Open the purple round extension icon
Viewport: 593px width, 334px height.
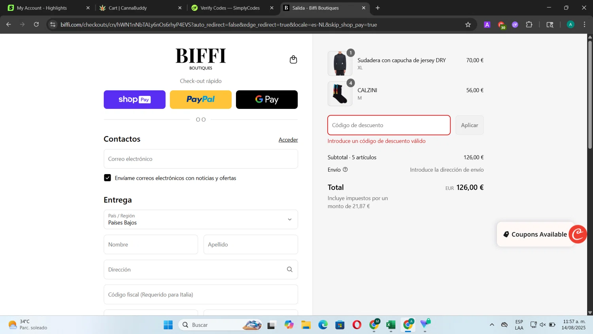[515, 25]
